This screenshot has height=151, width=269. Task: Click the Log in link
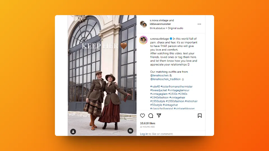(144, 134)
